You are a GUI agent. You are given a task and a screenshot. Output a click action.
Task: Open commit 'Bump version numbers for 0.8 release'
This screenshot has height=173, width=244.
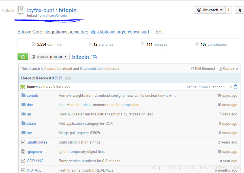pos(89,161)
